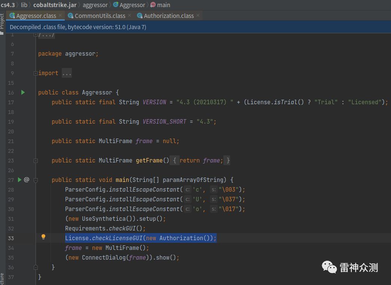The height and width of the screenshot is (285, 391).
Task: Click the "Licensed" string literal
Action: [365, 102]
